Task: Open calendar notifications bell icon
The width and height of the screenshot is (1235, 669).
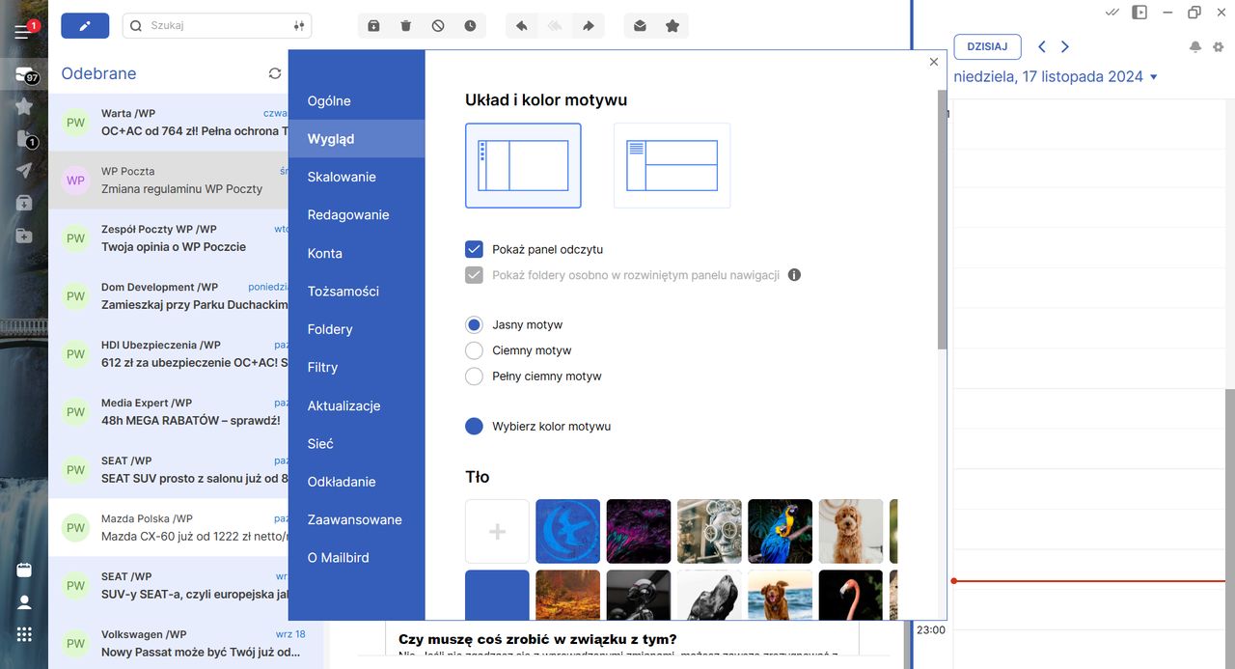Action: point(1195,47)
